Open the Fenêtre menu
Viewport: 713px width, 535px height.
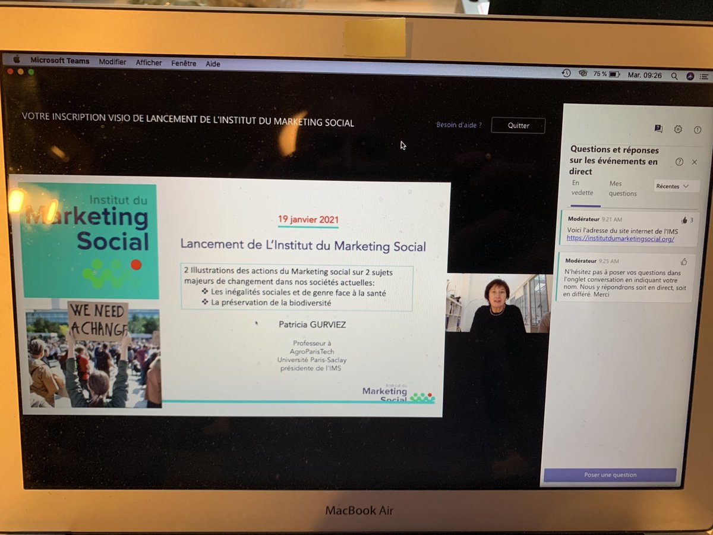184,64
